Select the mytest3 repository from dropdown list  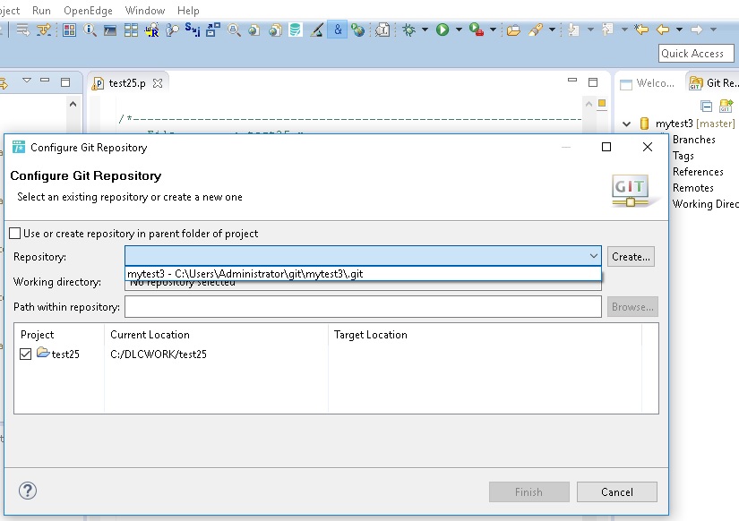(x=363, y=274)
